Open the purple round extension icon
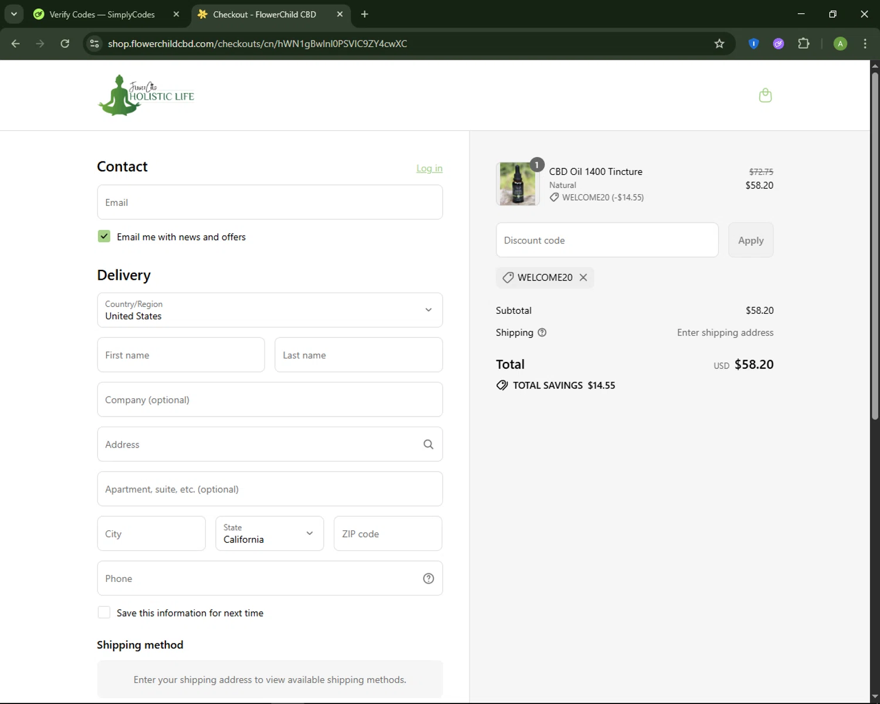This screenshot has width=880, height=704. tap(779, 43)
